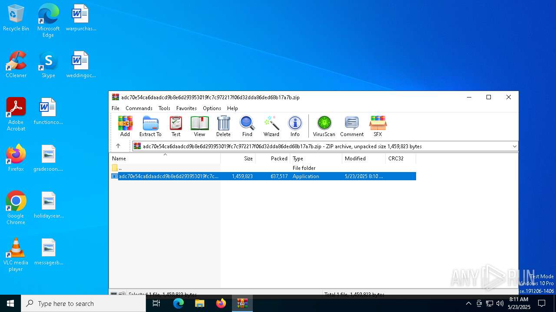Screen dimensions: 556x312
Task: Click the Add toolbar icon in WinRAR
Action: [125, 126]
